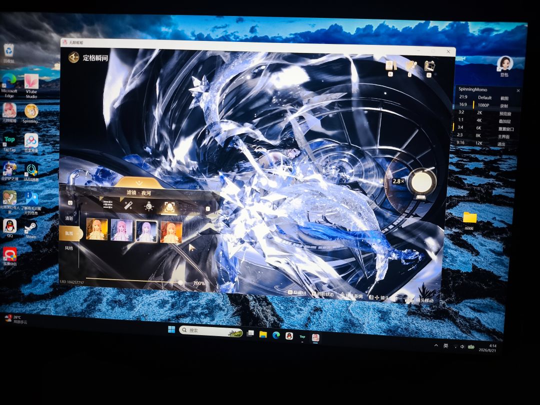Screen dimensions: 540x405
Task: Open the photo album icon at top right
Action: tap(429, 67)
